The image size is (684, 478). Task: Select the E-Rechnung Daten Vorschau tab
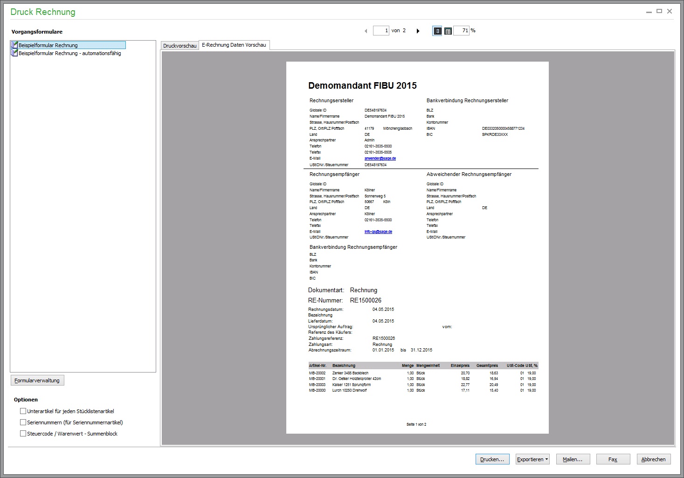click(234, 45)
